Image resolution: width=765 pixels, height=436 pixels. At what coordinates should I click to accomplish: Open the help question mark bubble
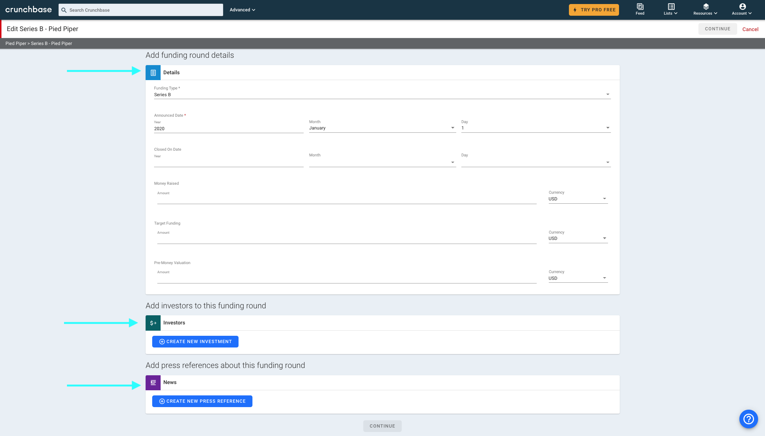click(x=749, y=419)
